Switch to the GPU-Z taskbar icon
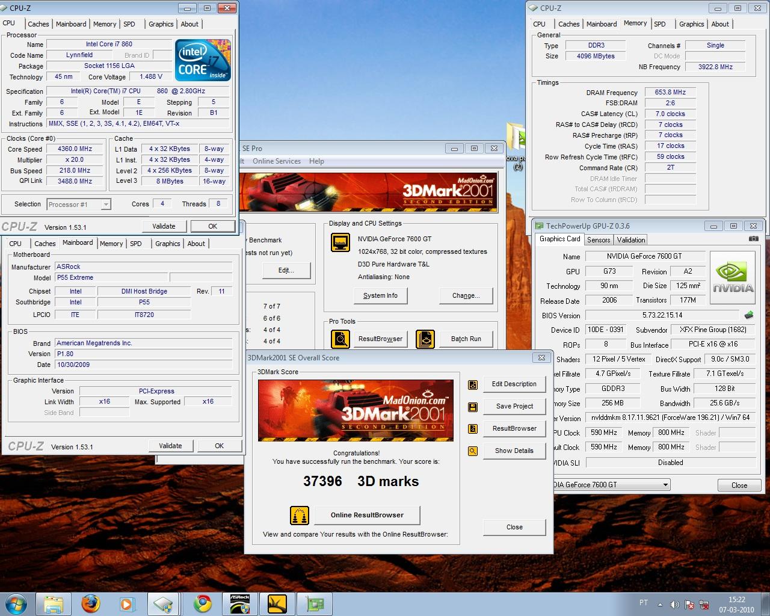The width and height of the screenshot is (770, 616). click(315, 604)
